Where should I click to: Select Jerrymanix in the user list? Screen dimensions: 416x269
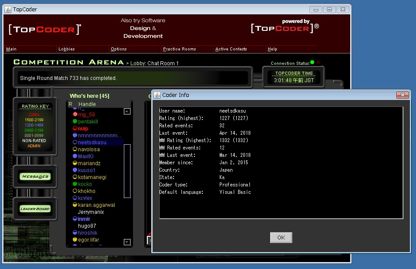coord(91,212)
